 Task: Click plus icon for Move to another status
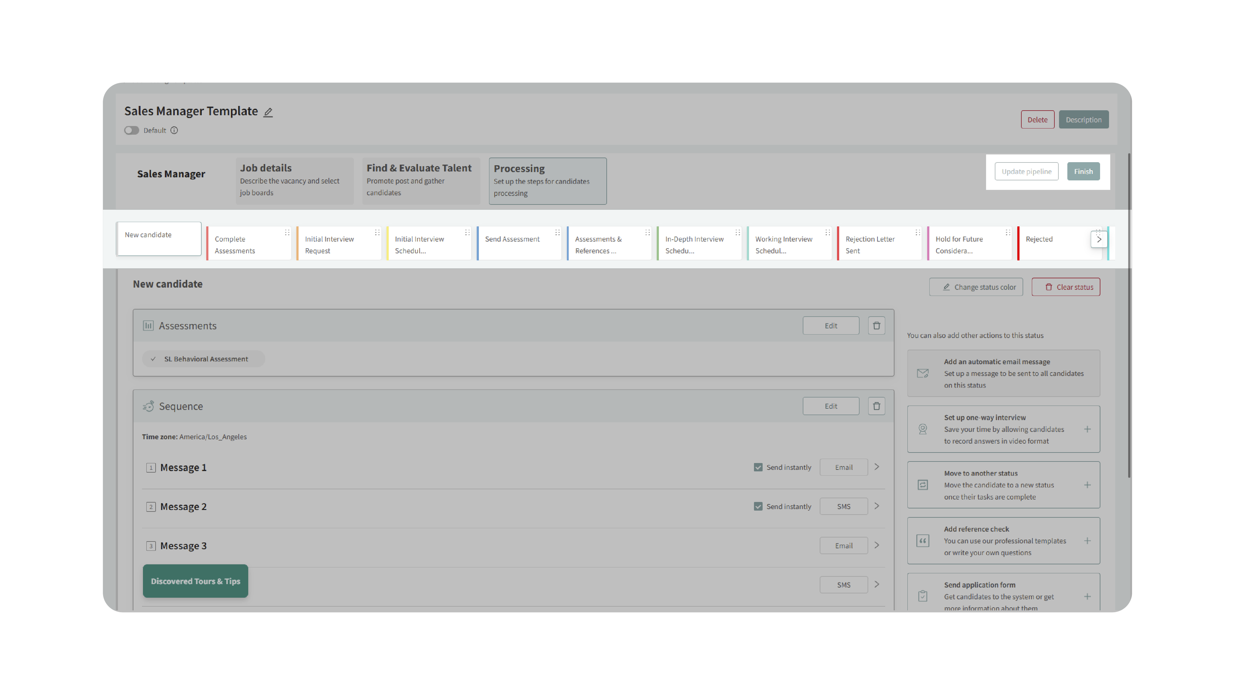pos(1087,485)
